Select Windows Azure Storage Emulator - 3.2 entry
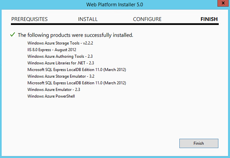This screenshot has height=158, width=230. (x=61, y=76)
